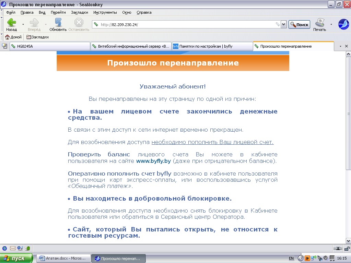Click the Произошло перенаправление orange header
The height and width of the screenshot is (263, 351).
(x=173, y=63)
